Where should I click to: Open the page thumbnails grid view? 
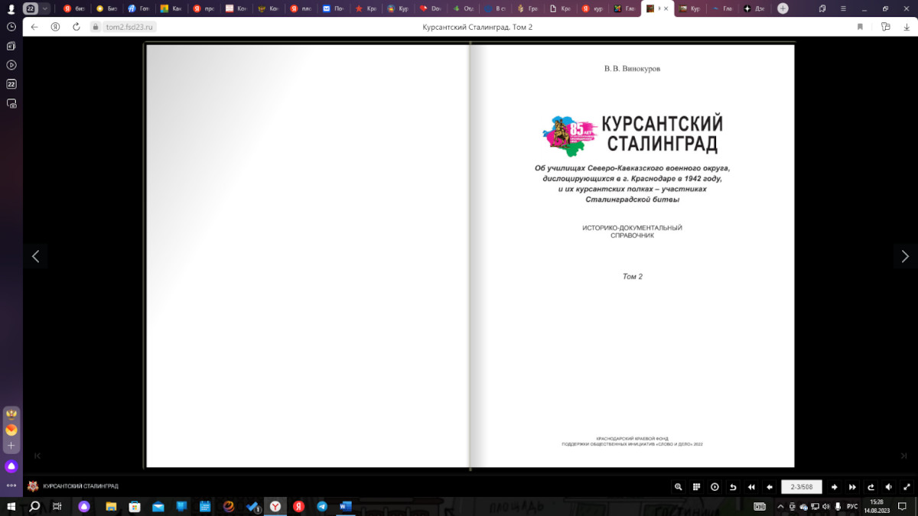696,487
